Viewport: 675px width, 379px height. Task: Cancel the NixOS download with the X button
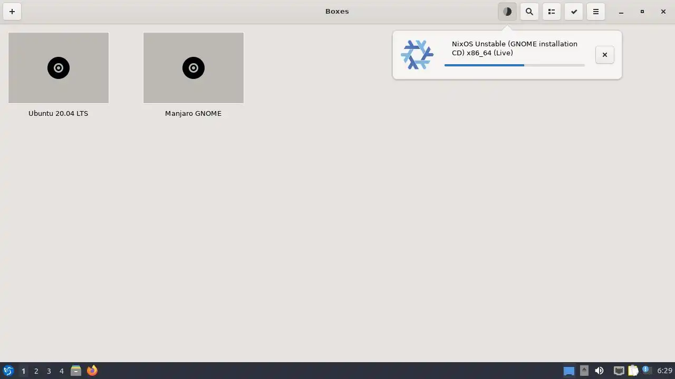click(x=605, y=55)
